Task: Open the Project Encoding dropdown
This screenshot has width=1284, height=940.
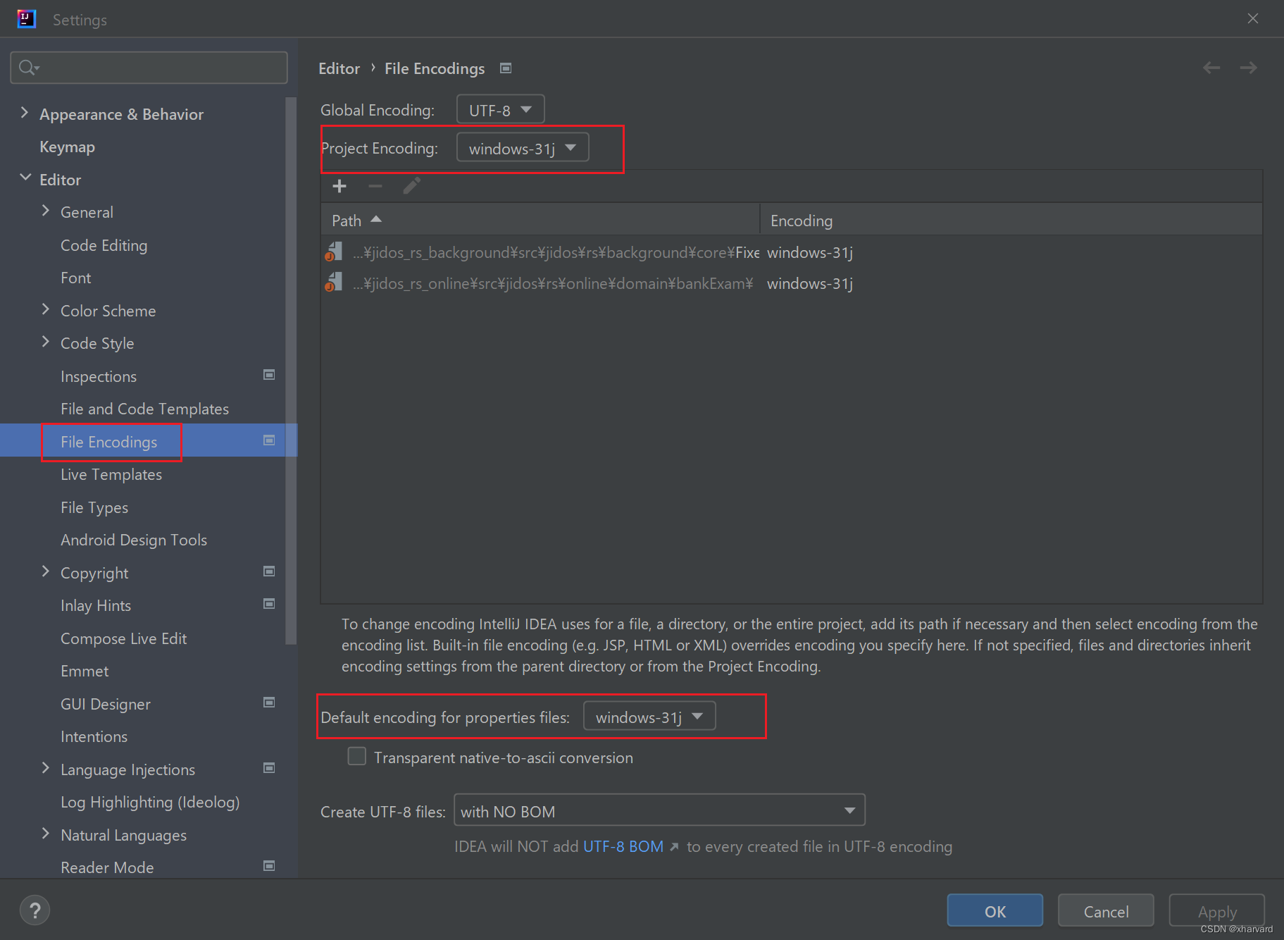Action: (522, 147)
